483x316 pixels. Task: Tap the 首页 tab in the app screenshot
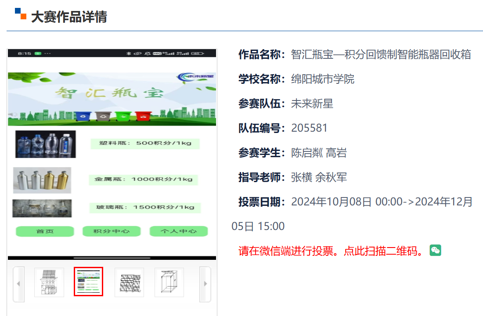[45, 231]
